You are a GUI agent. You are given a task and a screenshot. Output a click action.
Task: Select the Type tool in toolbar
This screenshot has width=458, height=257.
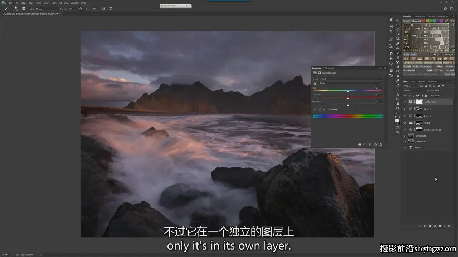(398, 90)
